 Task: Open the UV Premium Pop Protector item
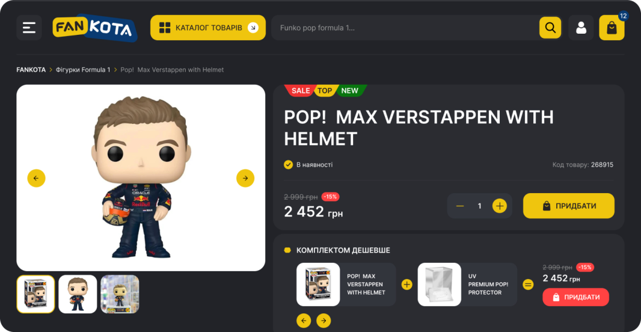click(467, 284)
